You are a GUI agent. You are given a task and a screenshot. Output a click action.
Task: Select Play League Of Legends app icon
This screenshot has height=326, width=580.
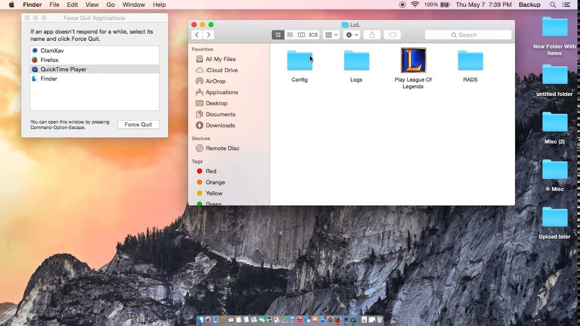point(413,60)
